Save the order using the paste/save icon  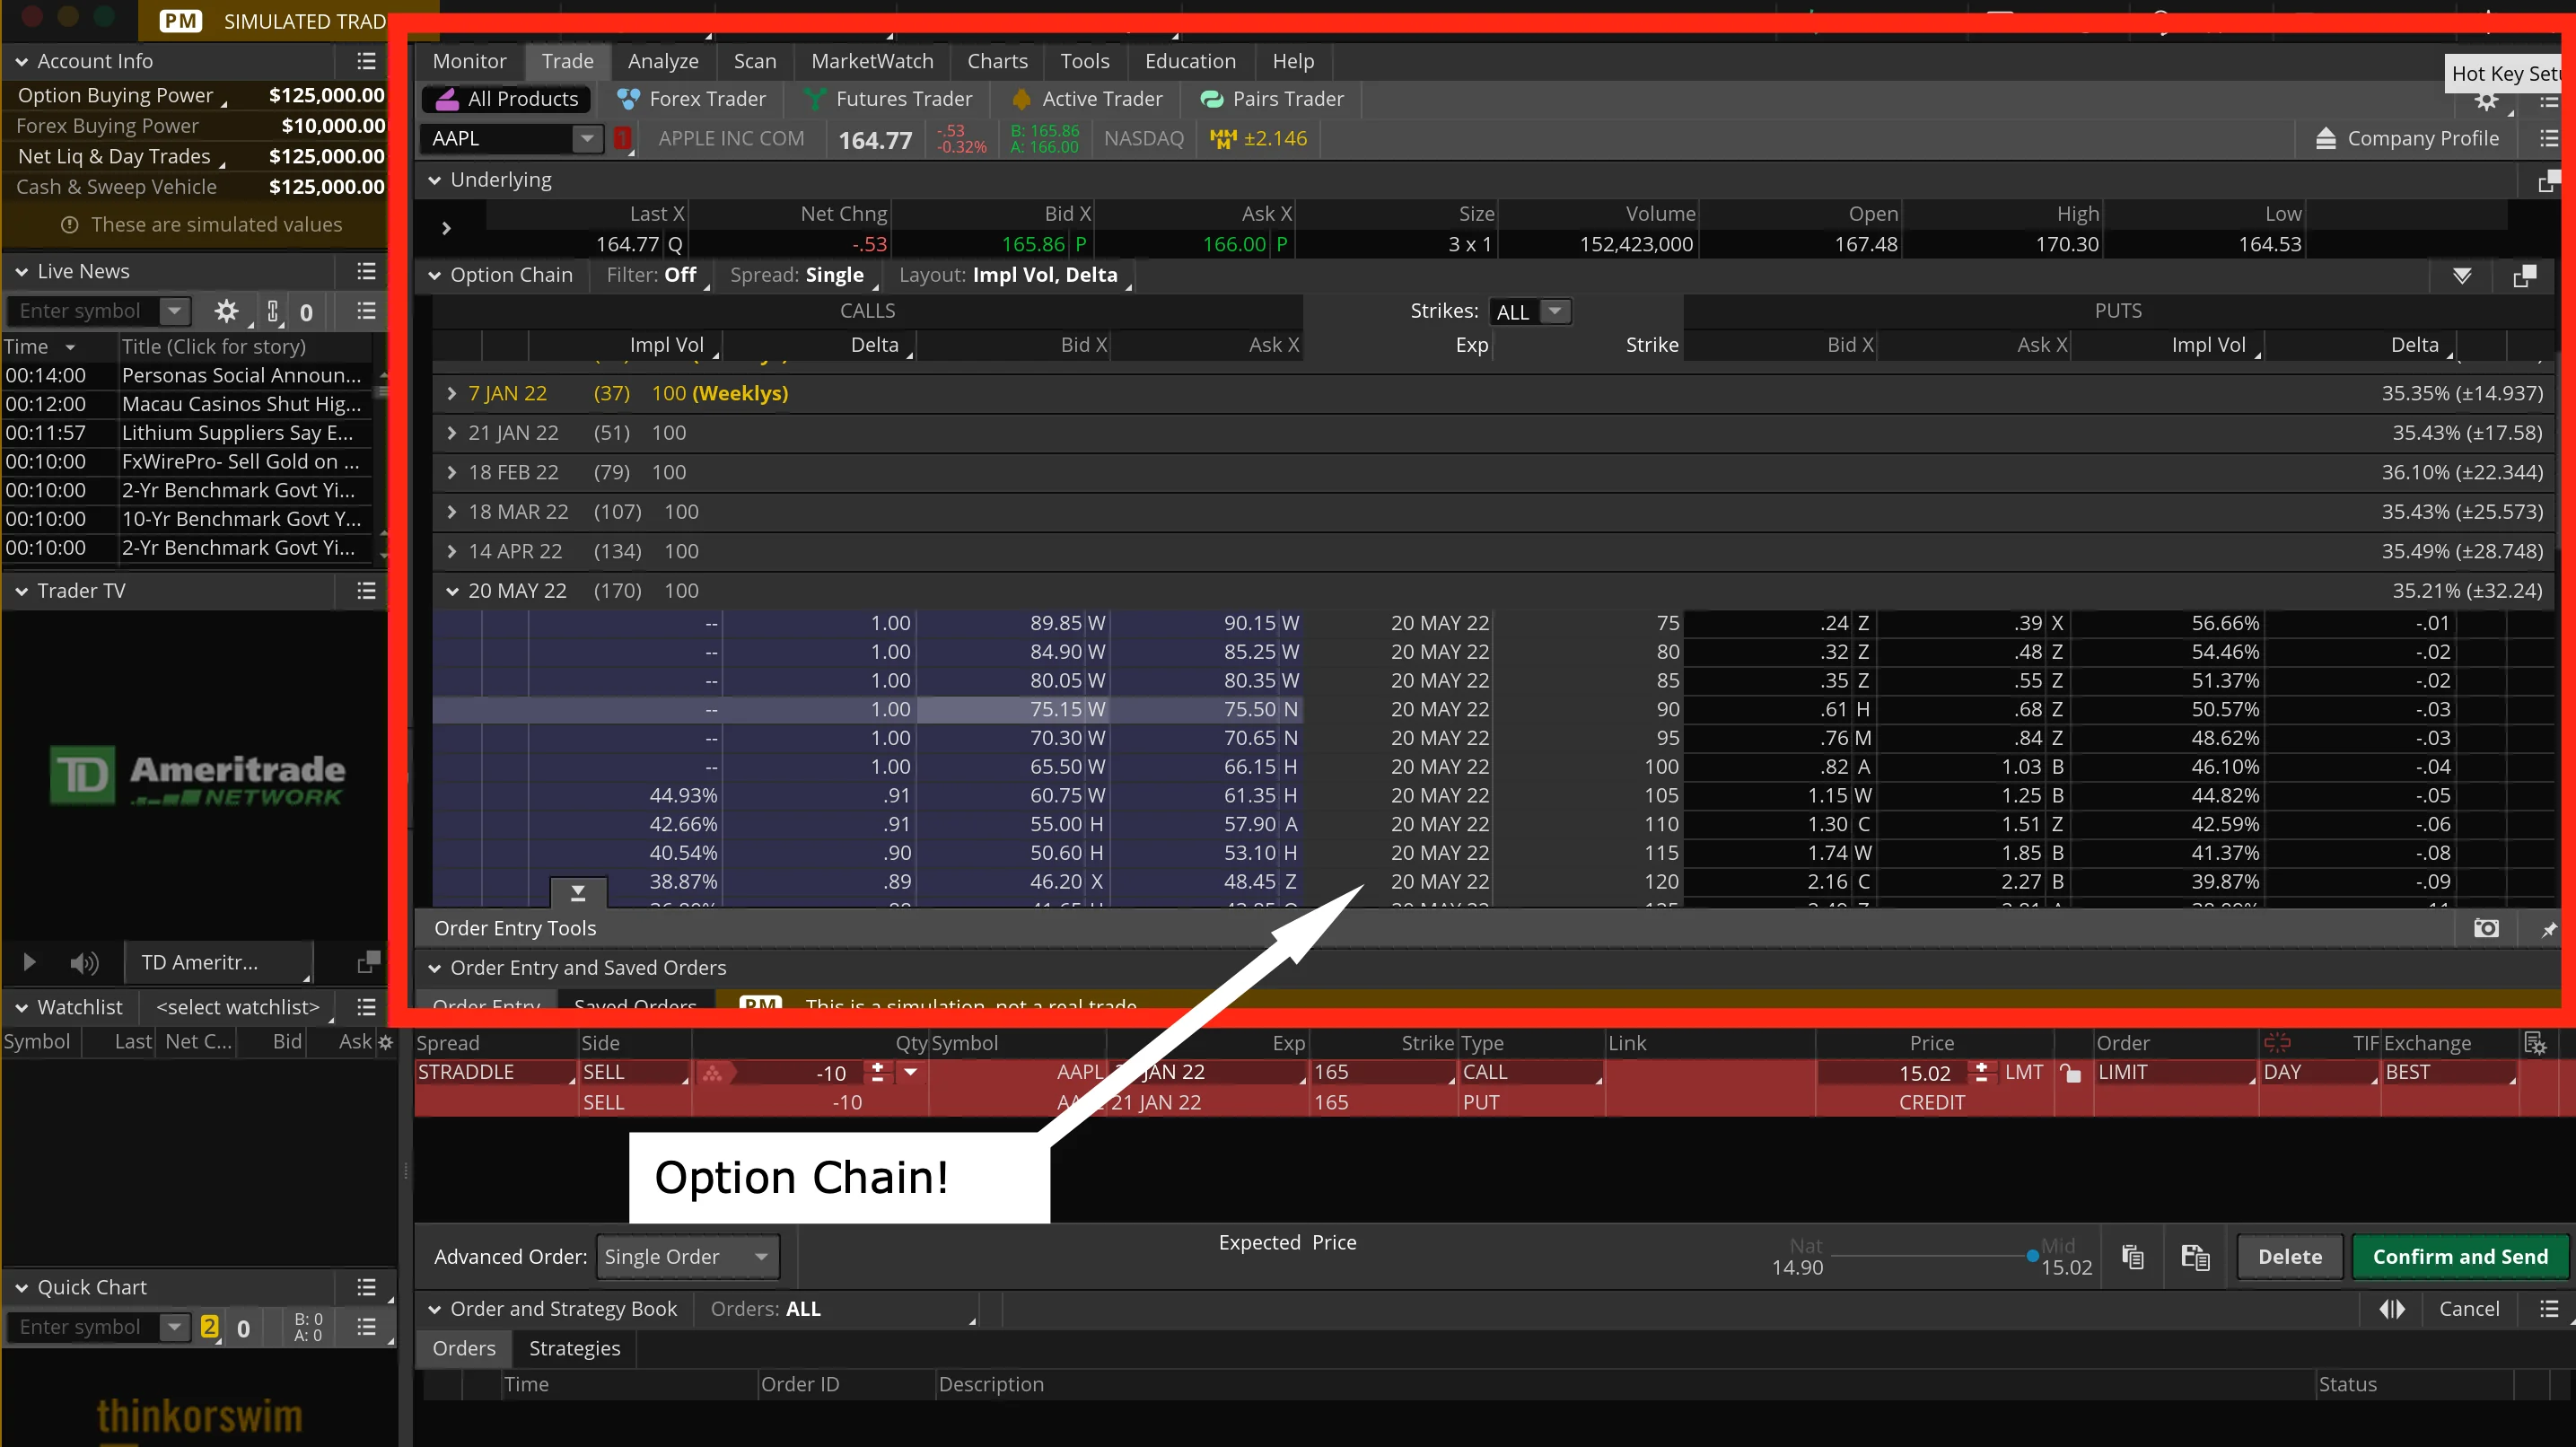(2195, 1257)
